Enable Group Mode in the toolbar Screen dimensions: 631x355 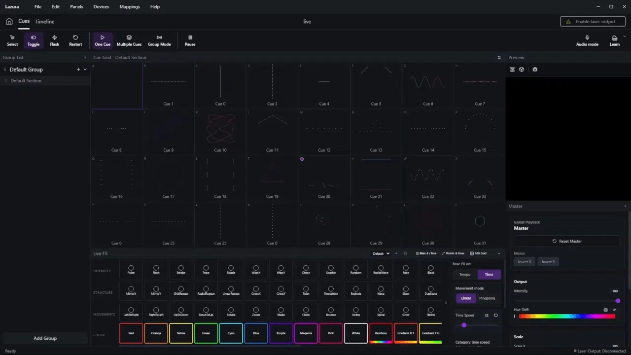point(159,40)
